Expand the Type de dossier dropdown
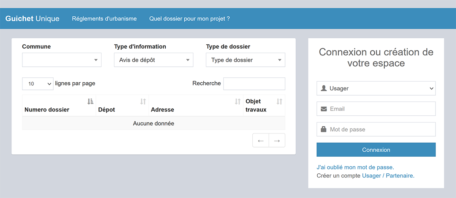 [x=245, y=60]
